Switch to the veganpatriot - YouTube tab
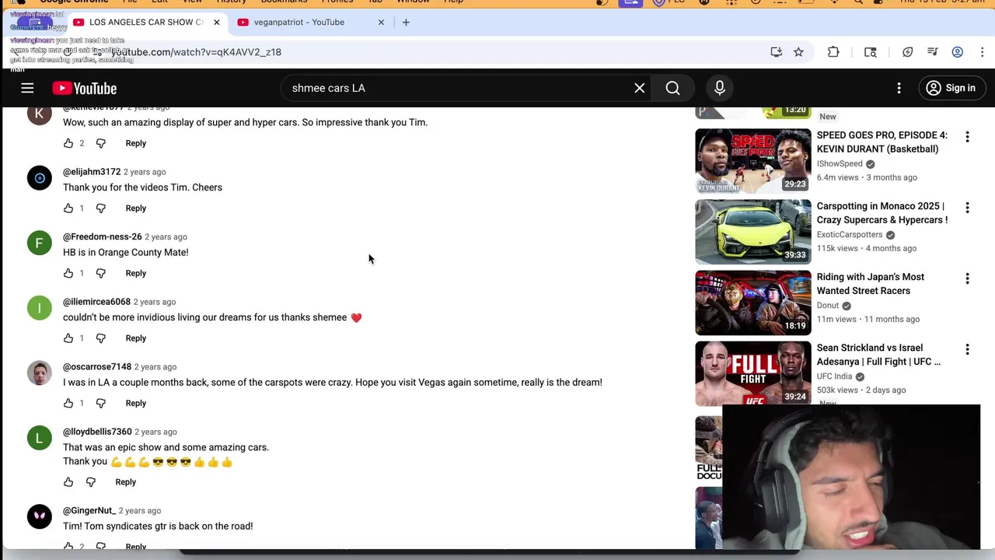 click(x=299, y=22)
